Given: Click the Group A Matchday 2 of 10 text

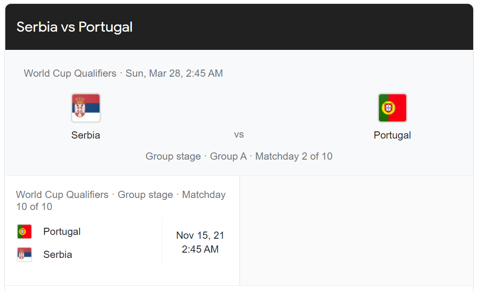Looking at the screenshot, I should tap(271, 156).
